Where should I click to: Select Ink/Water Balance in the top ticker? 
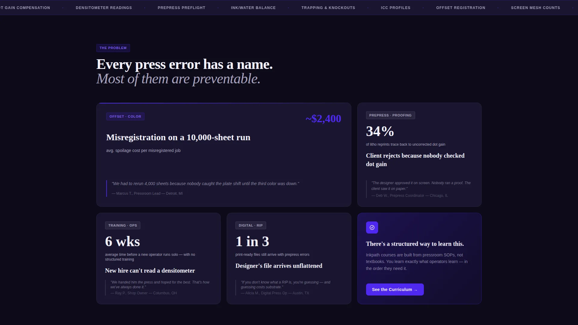click(253, 8)
